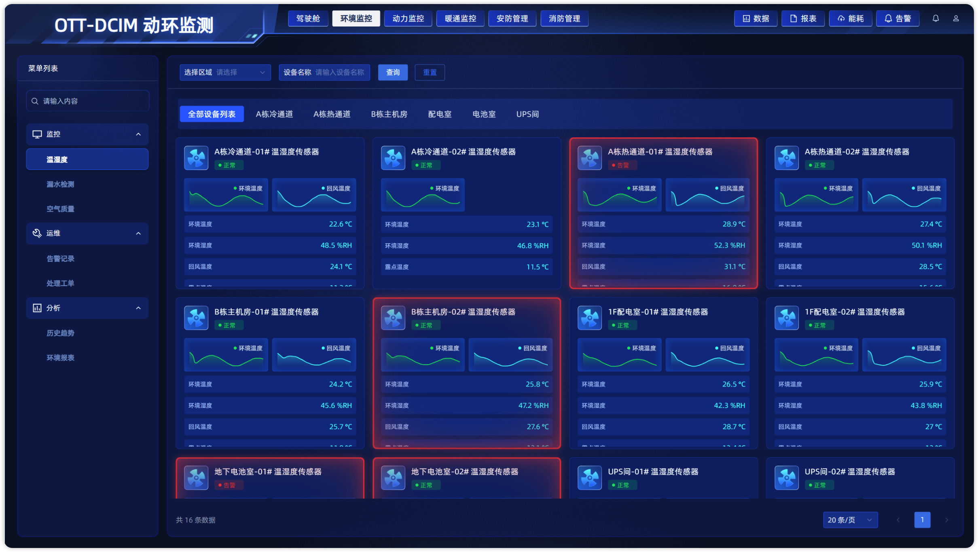
Task: Open the 报表 button in header
Action: pos(803,19)
